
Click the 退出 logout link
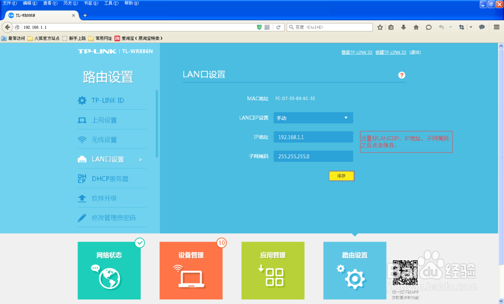(x=415, y=52)
